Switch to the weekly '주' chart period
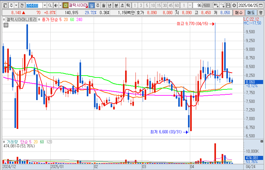265x170 pixels. click(98, 6)
